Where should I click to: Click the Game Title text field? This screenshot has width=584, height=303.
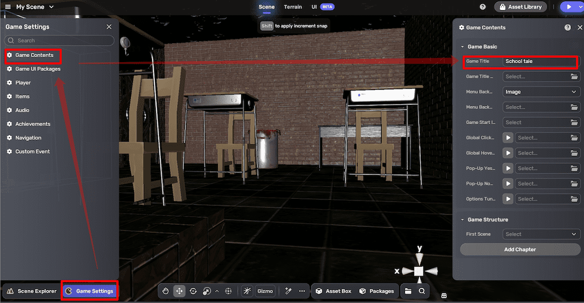540,62
